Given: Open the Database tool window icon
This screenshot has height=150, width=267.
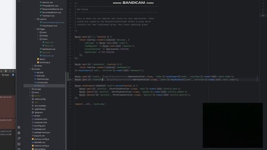Looking at the screenshot, I should pyautogui.click(x=19, y=127).
